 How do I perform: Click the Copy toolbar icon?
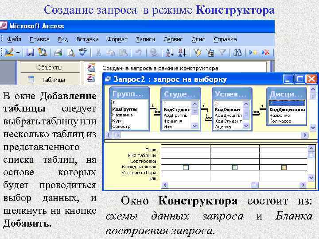[x=110, y=53]
